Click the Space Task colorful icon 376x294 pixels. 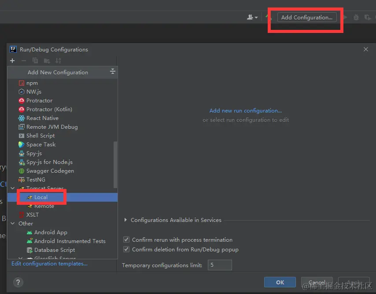[21, 145]
